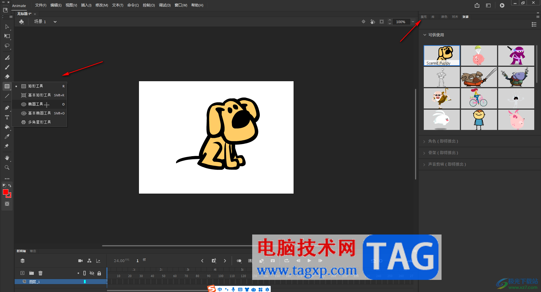Select the Fluid Brush tool
541x292 pixels.
7,58
